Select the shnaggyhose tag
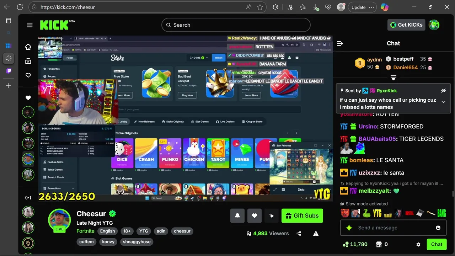The image size is (455, 256). coord(136,242)
